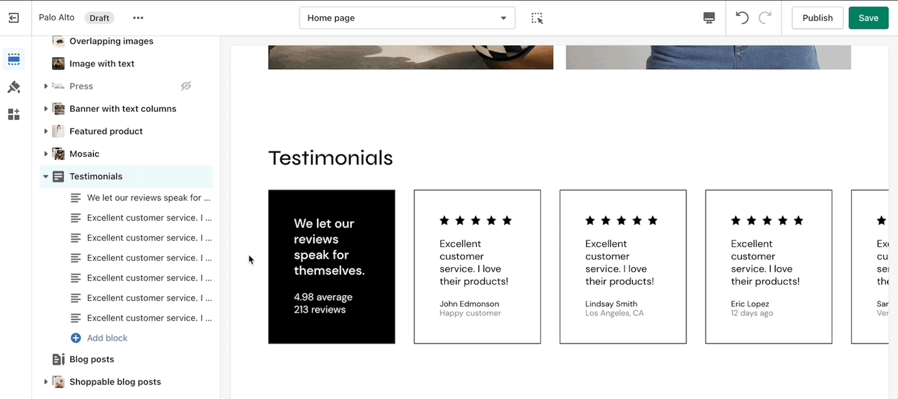Click the redo arrow icon
This screenshot has width=898, height=399.
pyautogui.click(x=765, y=18)
